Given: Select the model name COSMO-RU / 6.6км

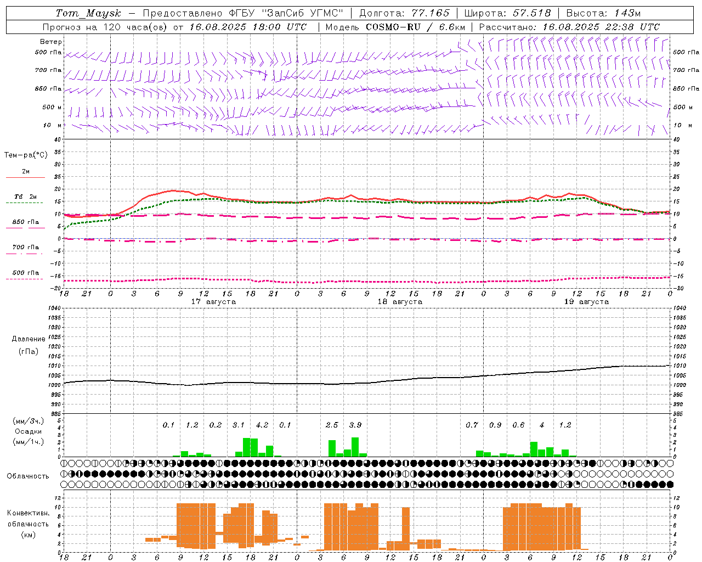Looking at the screenshot, I should (415, 27).
